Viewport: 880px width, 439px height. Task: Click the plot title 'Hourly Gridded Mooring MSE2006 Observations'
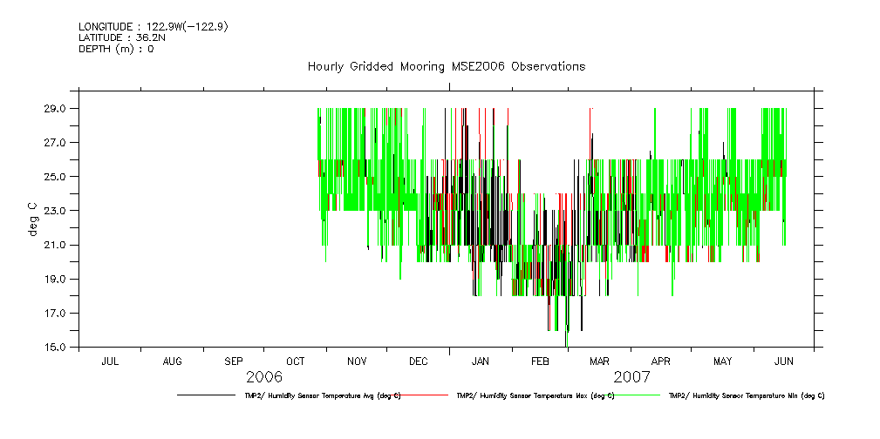446,67
